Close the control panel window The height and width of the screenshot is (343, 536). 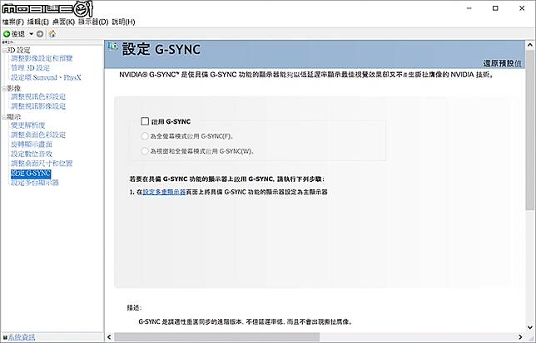coord(522,8)
